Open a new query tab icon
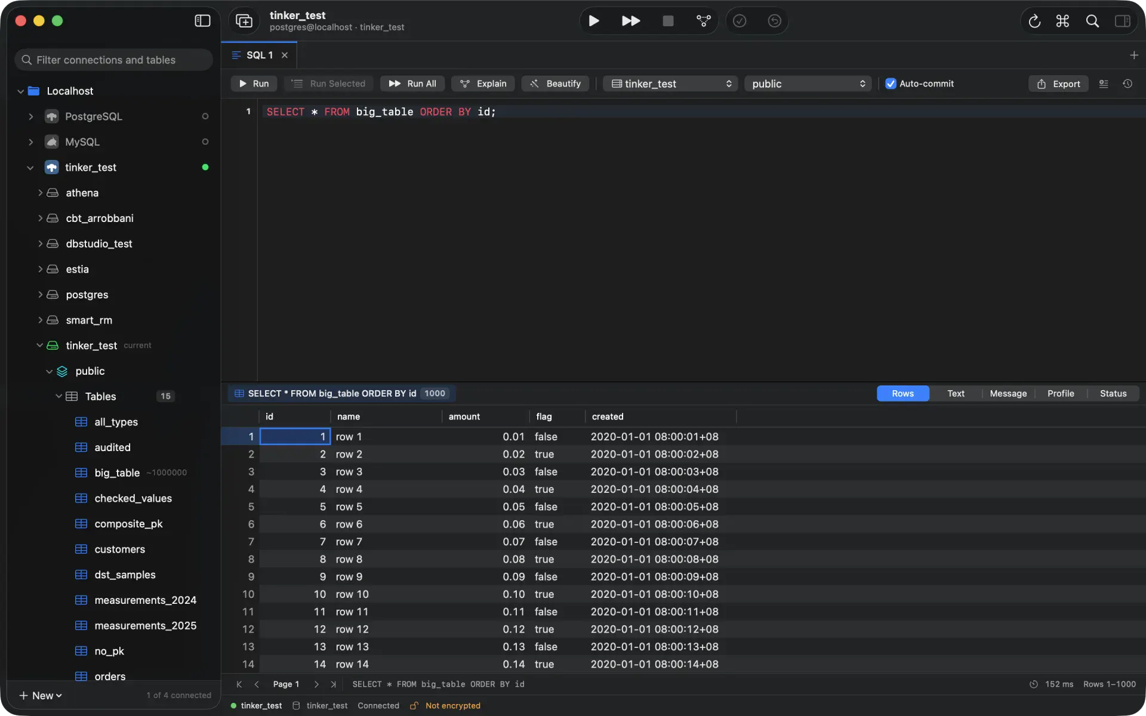This screenshot has width=1146, height=716. click(x=244, y=21)
